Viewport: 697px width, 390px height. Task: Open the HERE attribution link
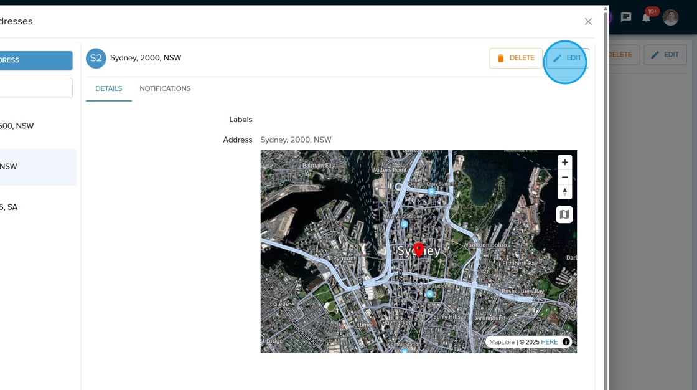tap(549, 342)
